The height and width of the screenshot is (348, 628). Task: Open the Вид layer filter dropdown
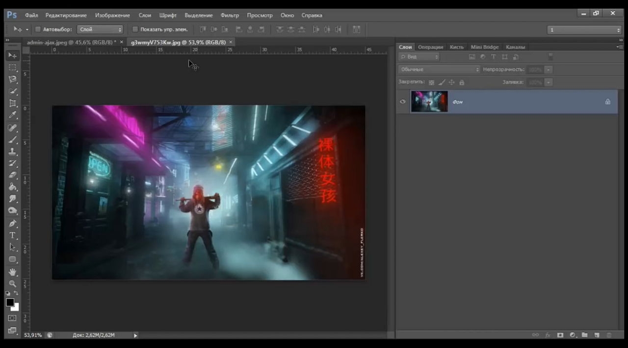pos(419,57)
